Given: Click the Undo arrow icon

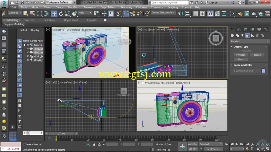Looking at the screenshot, I should pos(27,2).
